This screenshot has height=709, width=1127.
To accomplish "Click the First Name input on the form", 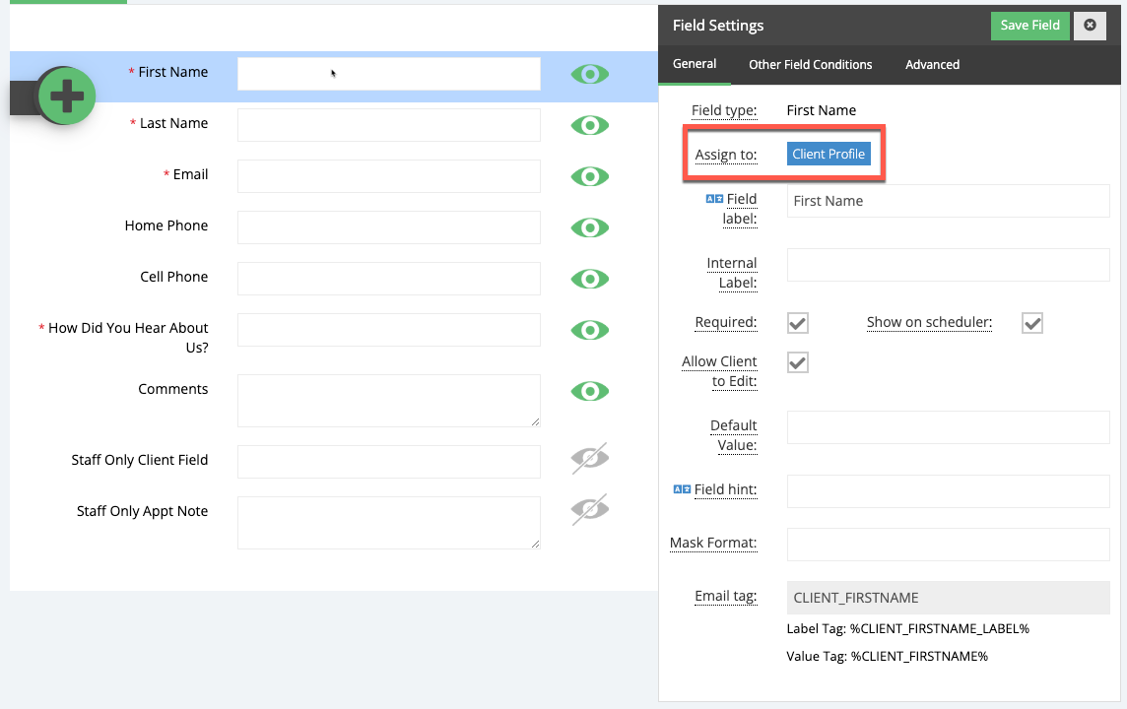I will 388,73.
